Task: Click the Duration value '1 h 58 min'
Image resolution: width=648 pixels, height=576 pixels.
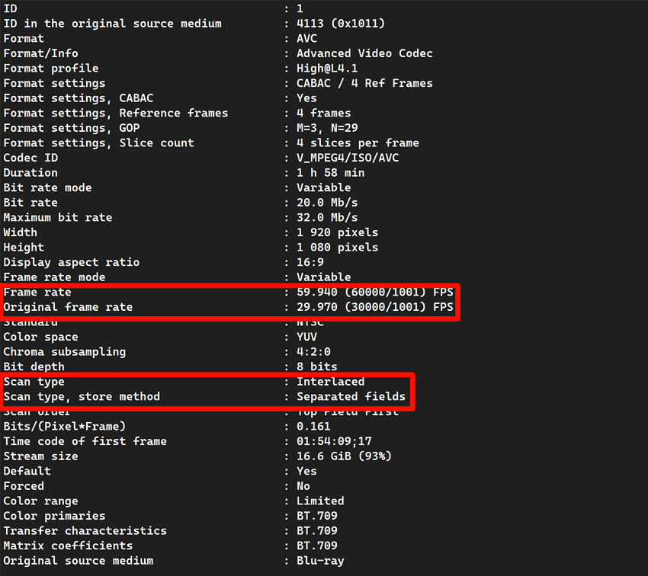Action: pos(330,173)
